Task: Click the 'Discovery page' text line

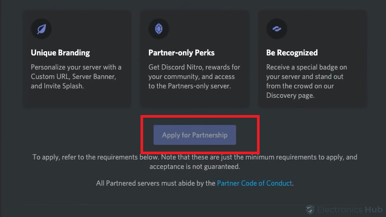Action: [x=290, y=96]
